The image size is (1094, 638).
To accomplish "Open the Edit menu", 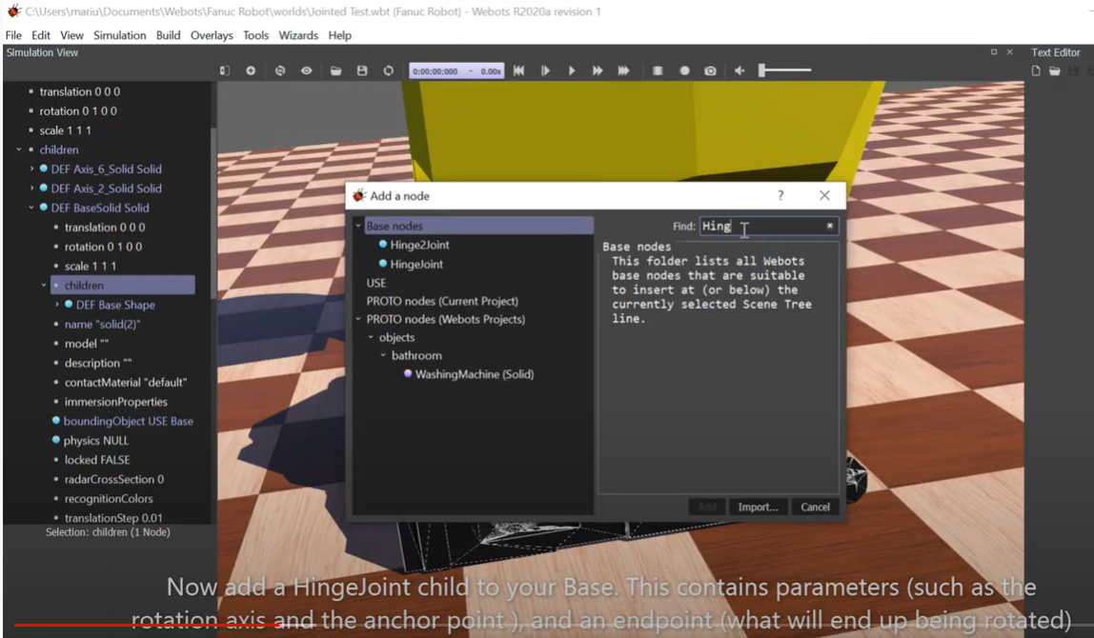I will coord(40,35).
